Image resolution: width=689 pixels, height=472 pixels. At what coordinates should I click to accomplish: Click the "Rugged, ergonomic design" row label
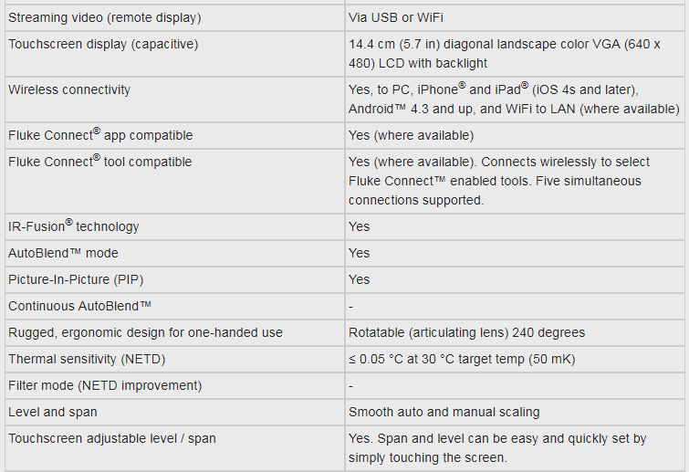click(145, 332)
